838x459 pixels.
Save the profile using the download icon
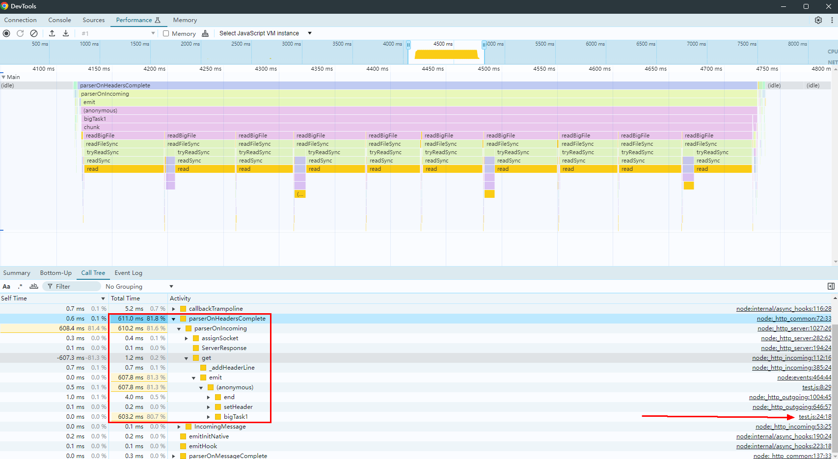pyautogui.click(x=65, y=33)
